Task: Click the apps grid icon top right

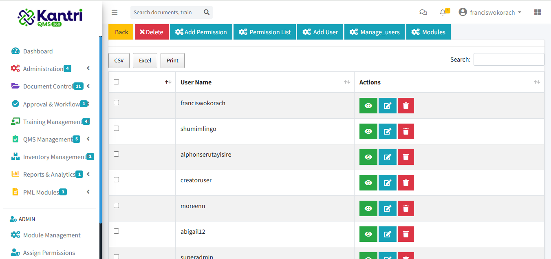Action: click(x=537, y=12)
